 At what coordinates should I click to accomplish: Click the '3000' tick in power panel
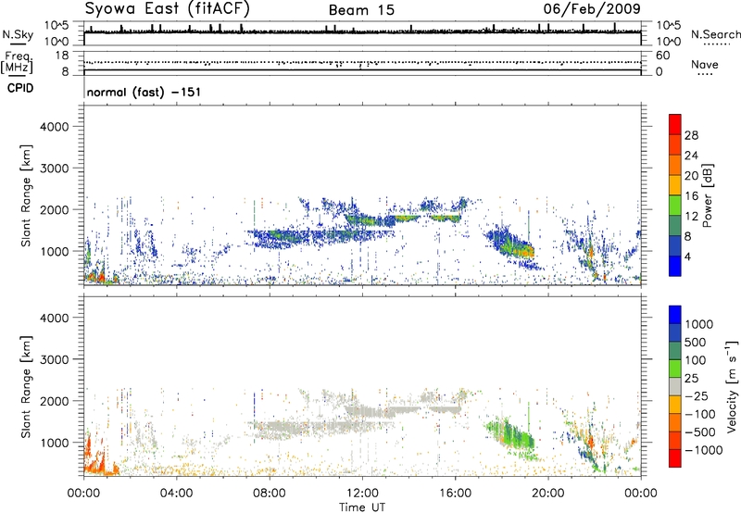[x=54, y=169]
